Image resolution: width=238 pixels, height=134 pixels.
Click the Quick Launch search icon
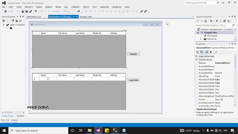tap(218, 3)
